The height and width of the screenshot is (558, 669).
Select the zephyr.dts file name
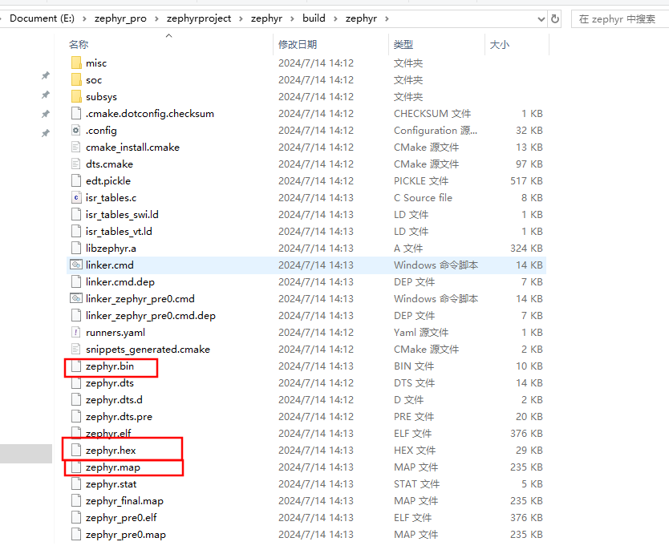tap(110, 382)
